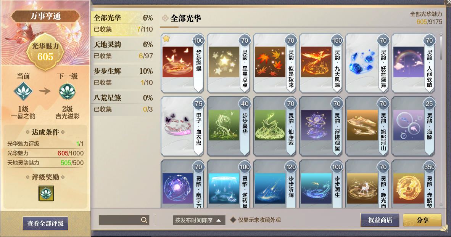The height and width of the screenshot is (237, 451).
Task: Click the level 2 吉光溢彩 badge icon
Action: [x=67, y=91]
